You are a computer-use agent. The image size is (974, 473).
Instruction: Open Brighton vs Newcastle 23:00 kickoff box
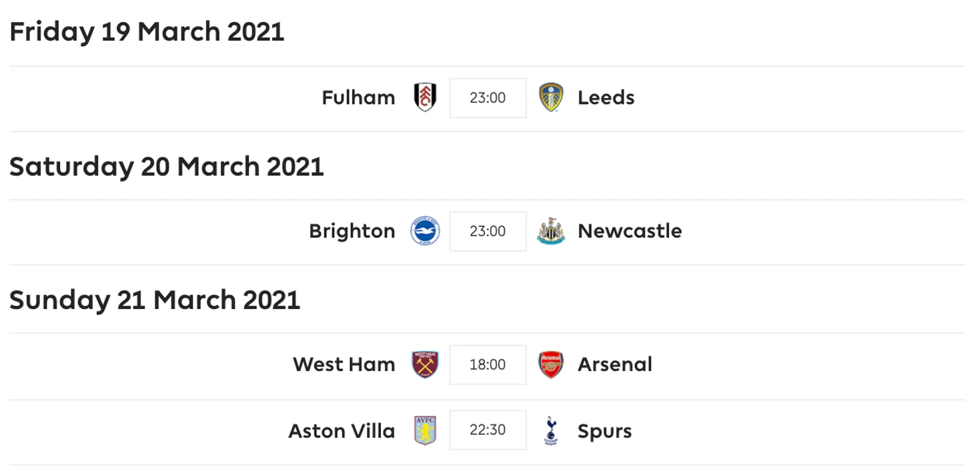pos(488,231)
